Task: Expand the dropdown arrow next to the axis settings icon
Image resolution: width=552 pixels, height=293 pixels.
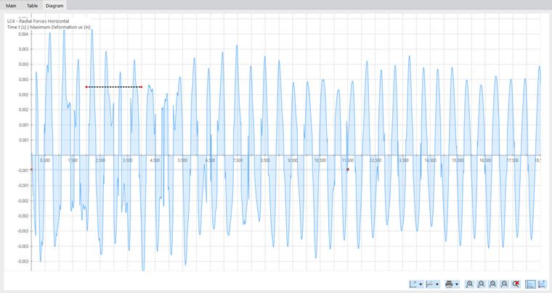Action: click(421, 284)
